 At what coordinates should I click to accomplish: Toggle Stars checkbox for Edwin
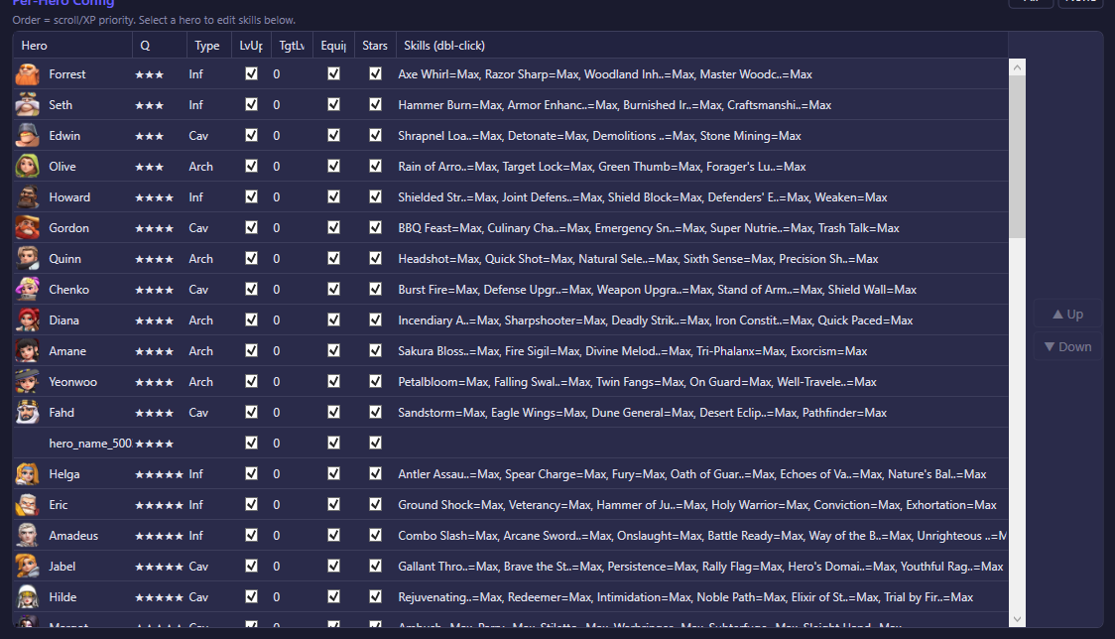pos(375,135)
